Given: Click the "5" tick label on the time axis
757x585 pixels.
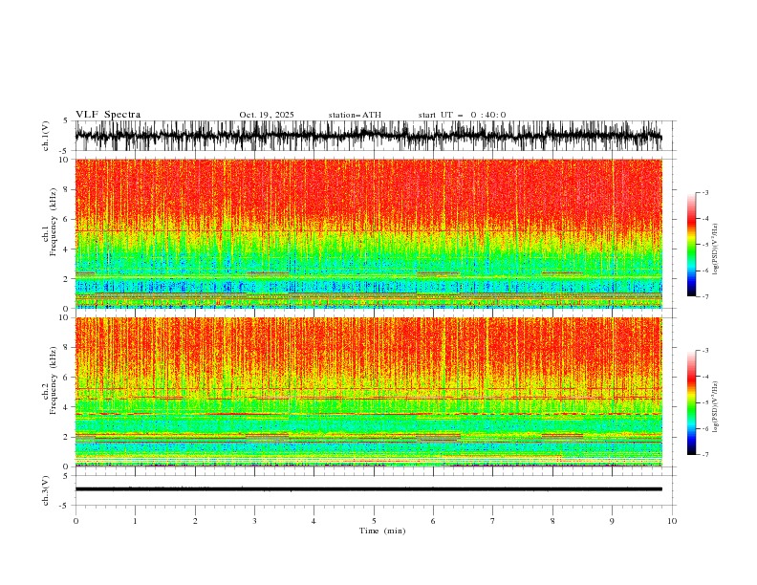Looking at the screenshot, I should (x=374, y=521).
